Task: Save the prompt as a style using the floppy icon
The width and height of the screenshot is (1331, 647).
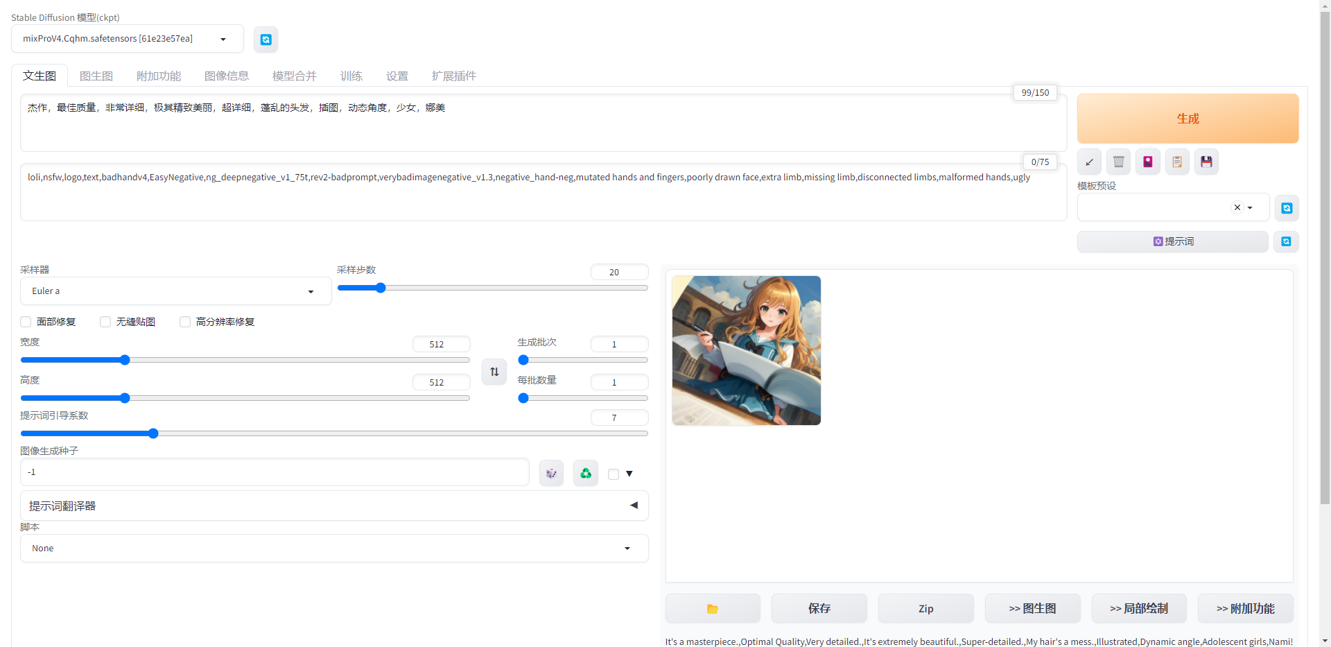Action: (x=1206, y=162)
